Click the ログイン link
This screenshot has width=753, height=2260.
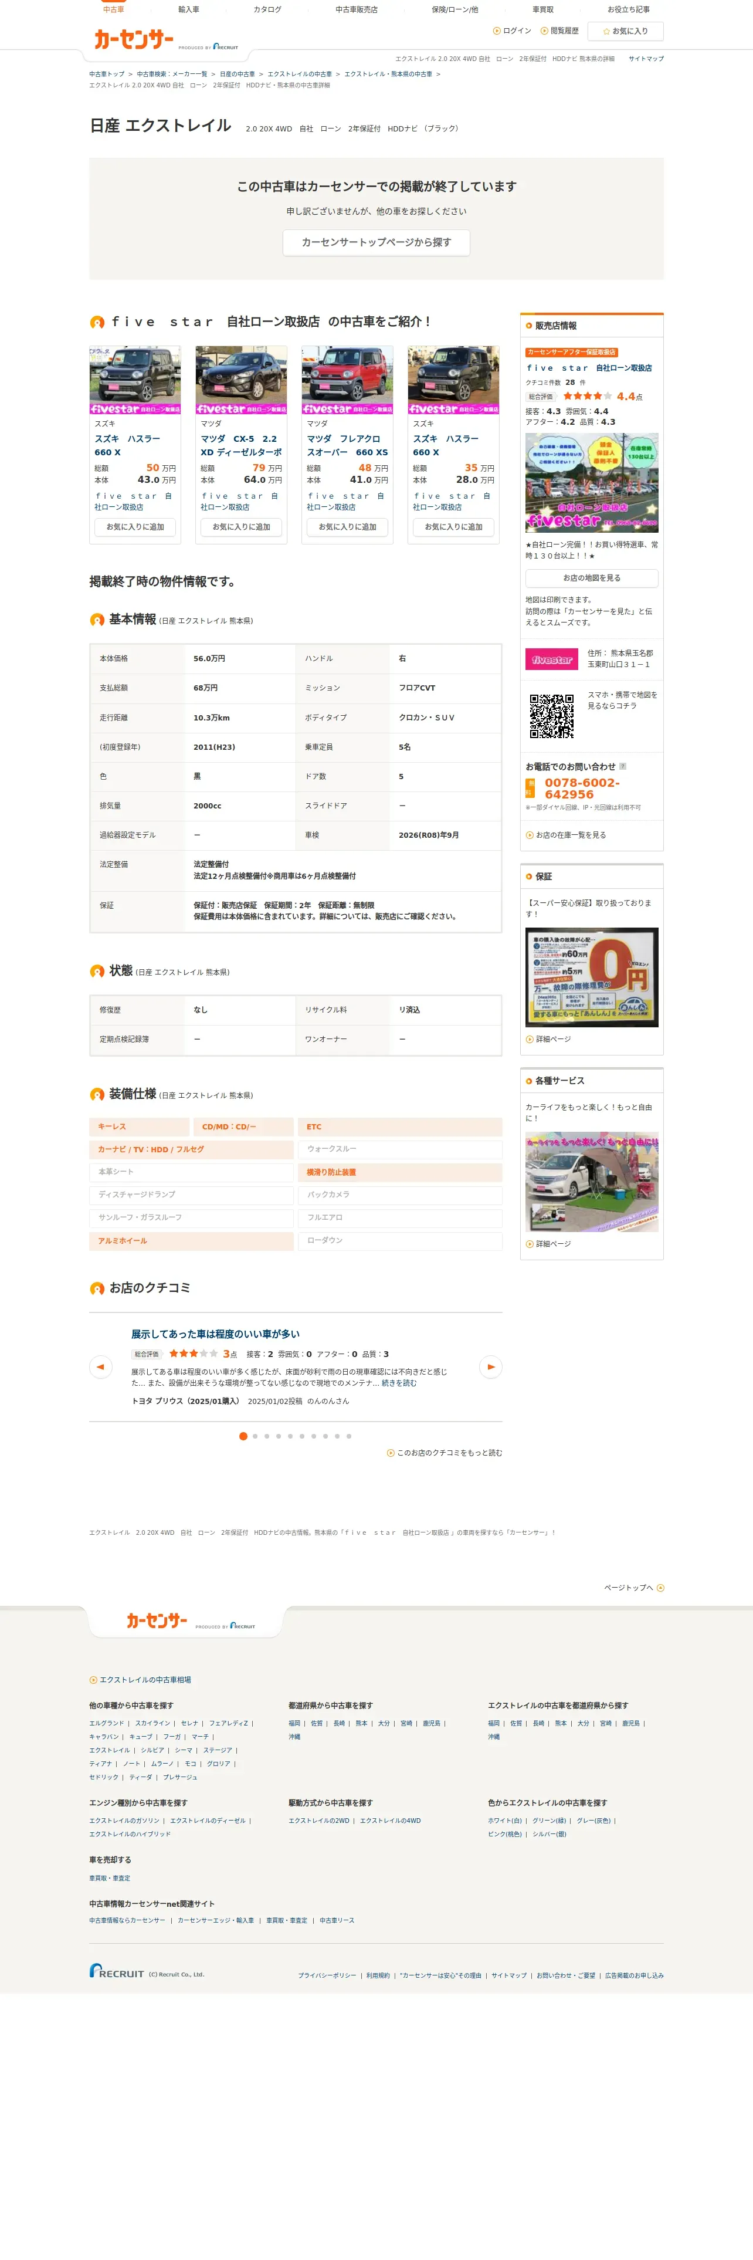pos(512,31)
